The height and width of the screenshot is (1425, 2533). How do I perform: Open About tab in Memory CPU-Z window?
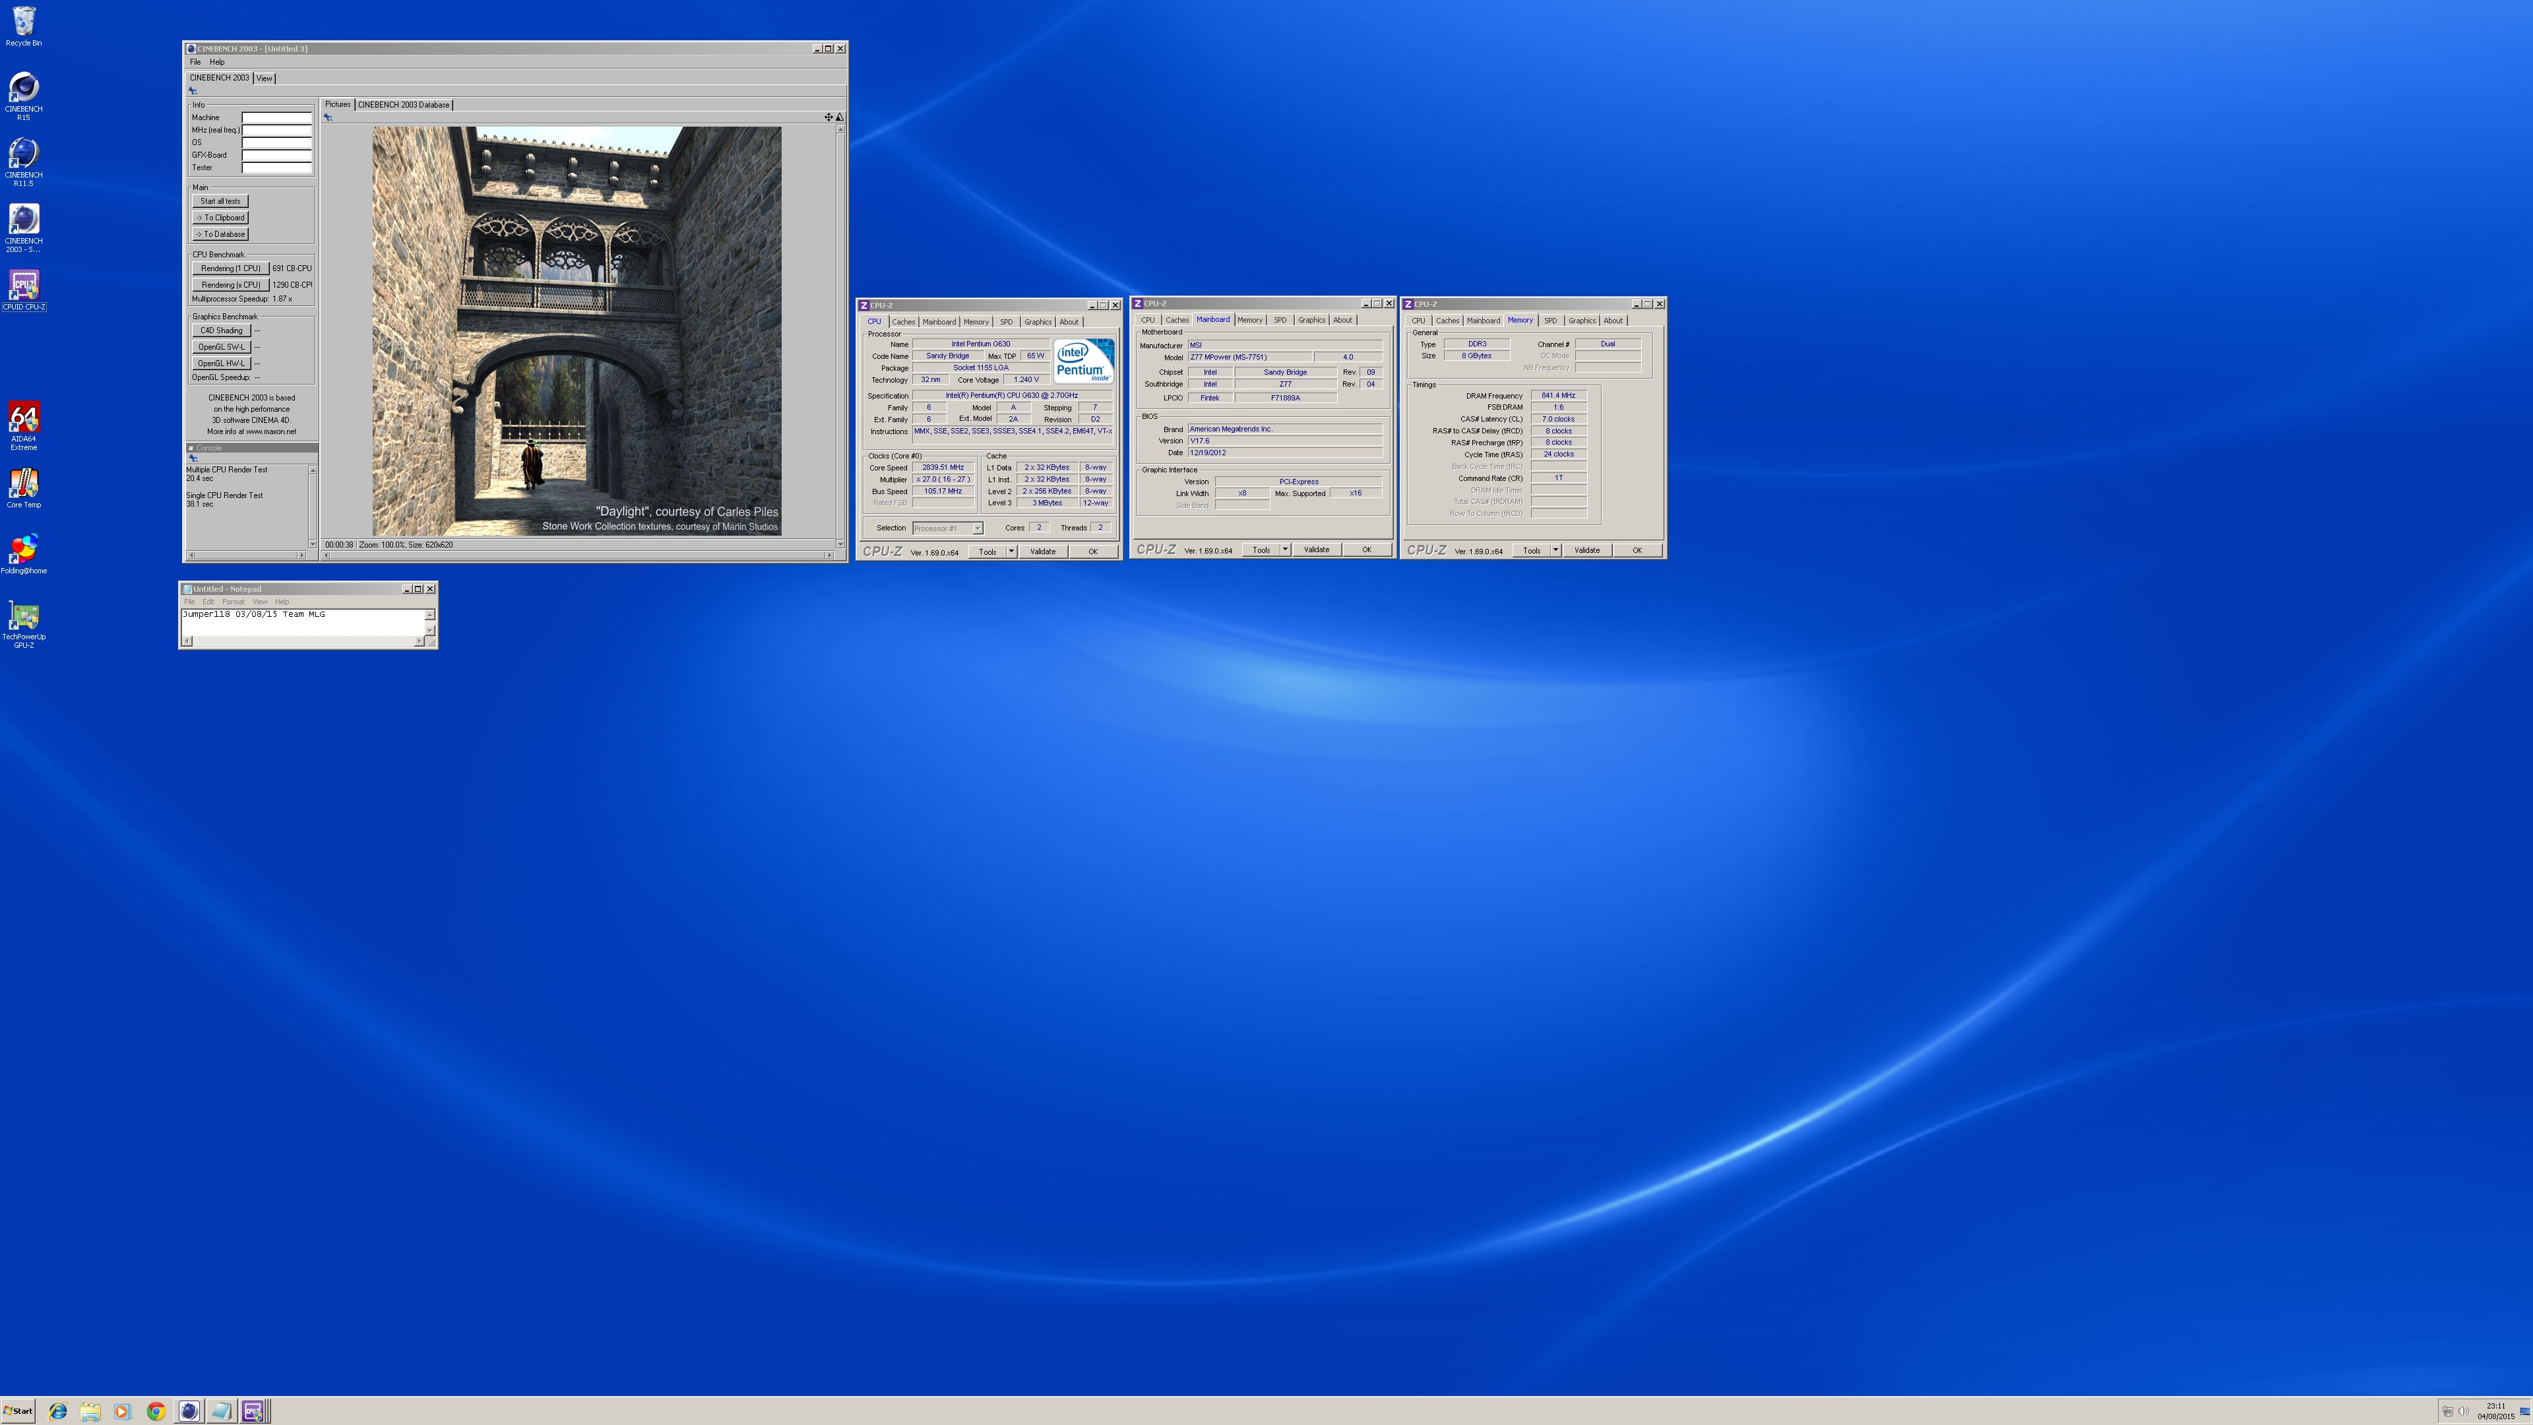tap(1613, 321)
